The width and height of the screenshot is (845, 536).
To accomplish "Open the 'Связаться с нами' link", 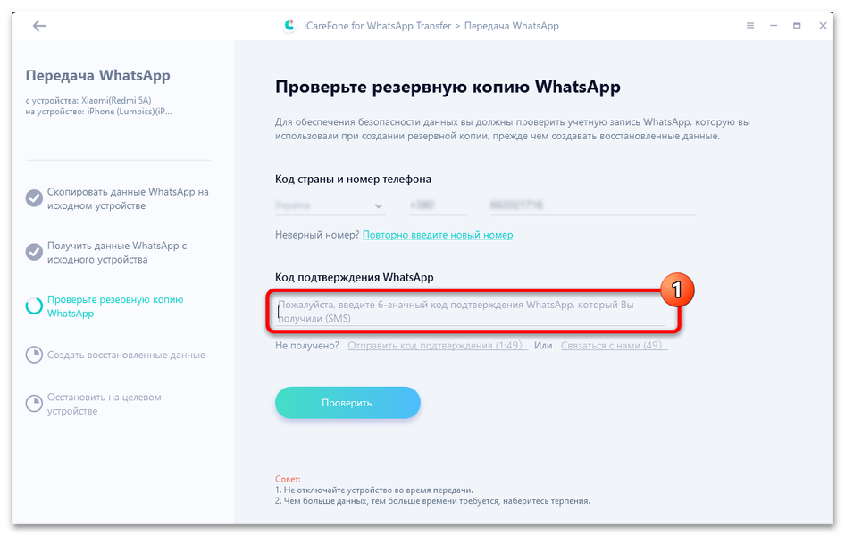I will point(614,346).
